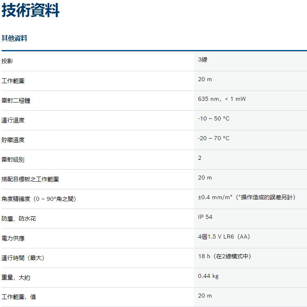Screen dimensions: 307x307
Task: Click the 搭配目標板之工作範圍 label
Action: [x=30, y=179]
